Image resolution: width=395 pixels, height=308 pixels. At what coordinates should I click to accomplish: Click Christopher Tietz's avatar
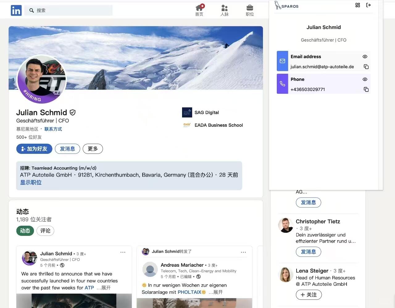(x=286, y=225)
